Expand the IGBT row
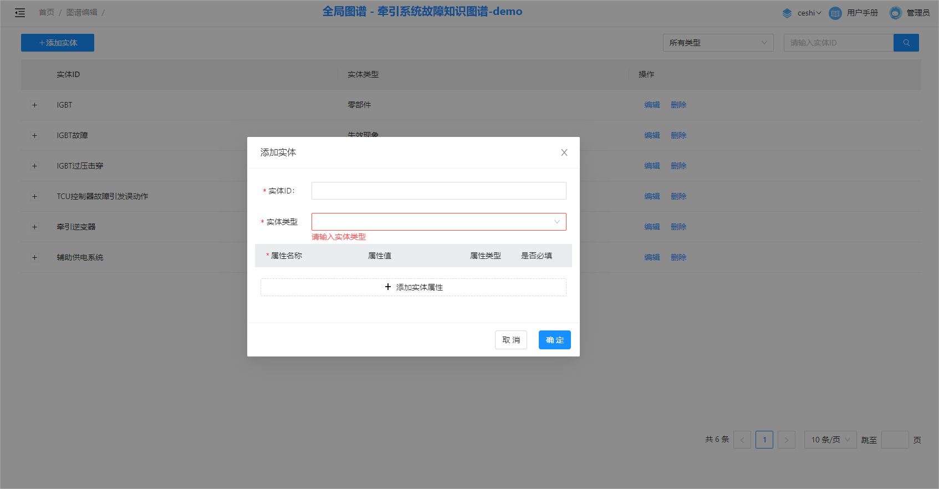 click(34, 105)
